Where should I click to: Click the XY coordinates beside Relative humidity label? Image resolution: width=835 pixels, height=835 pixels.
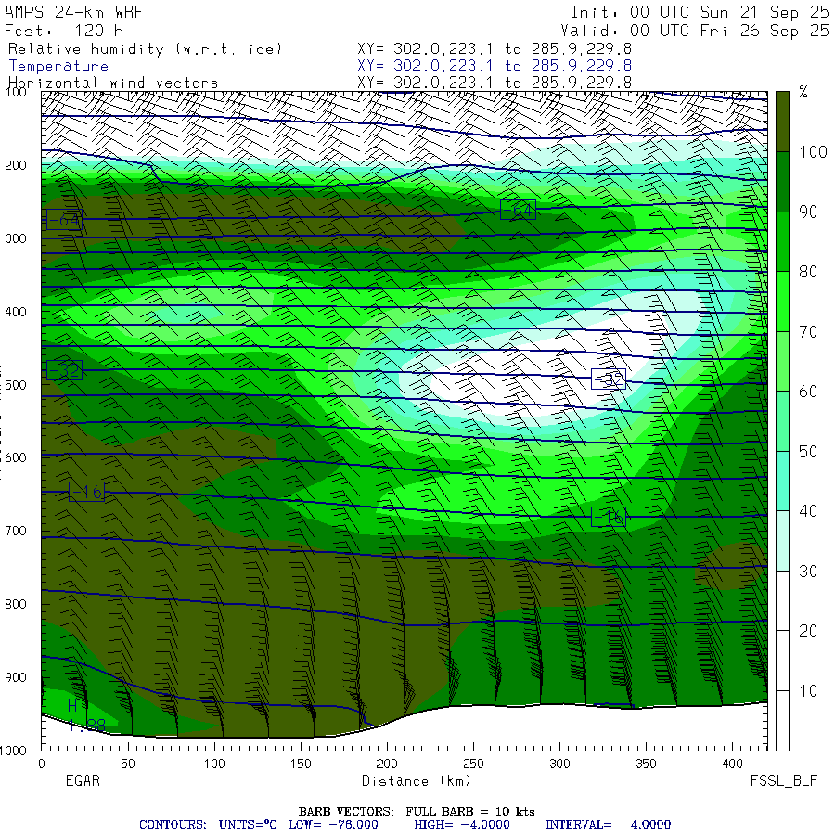495,49
